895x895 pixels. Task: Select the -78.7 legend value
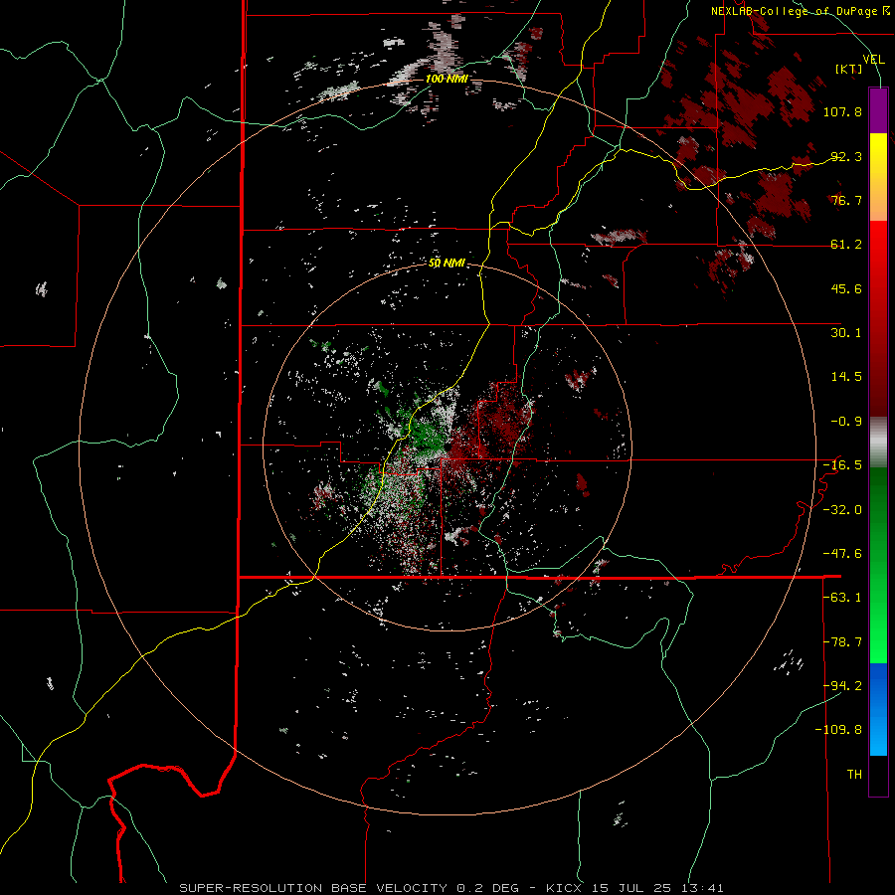click(x=842, y=642)
